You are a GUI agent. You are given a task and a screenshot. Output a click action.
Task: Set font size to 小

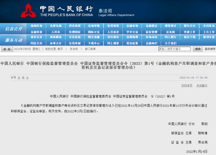click(x=27, y=77)
